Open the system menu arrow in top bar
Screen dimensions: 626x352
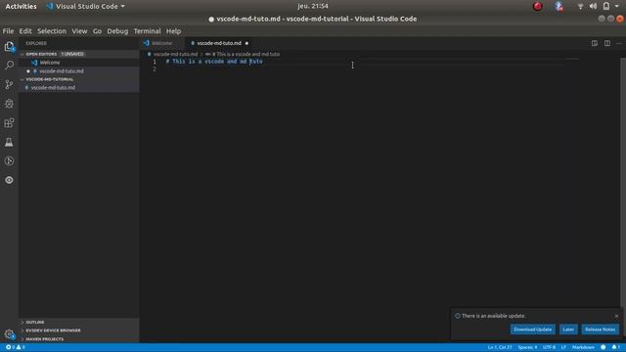[x=617, y=7]
